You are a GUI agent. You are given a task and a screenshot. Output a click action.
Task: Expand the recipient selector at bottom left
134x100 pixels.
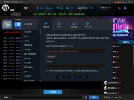(x=8, y=97)
